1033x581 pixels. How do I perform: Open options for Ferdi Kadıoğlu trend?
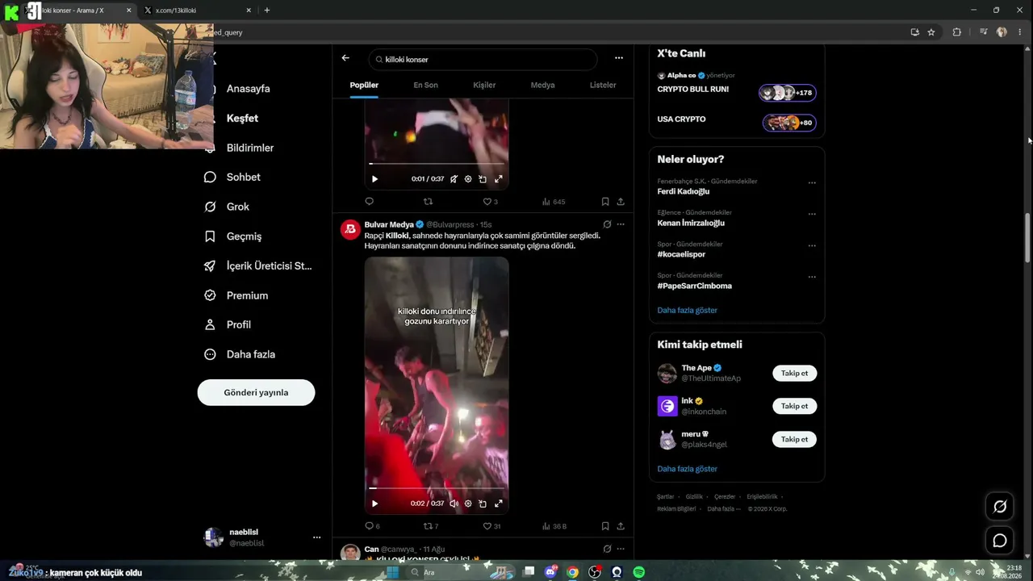812,182
